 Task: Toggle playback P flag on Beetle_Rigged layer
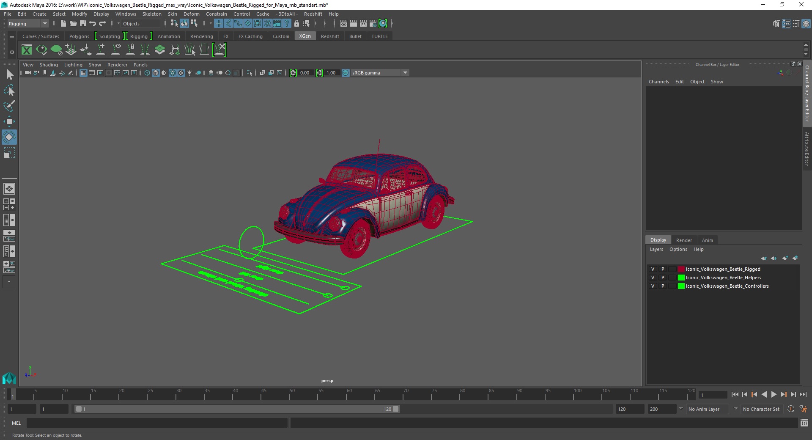[x=663, y=269]
